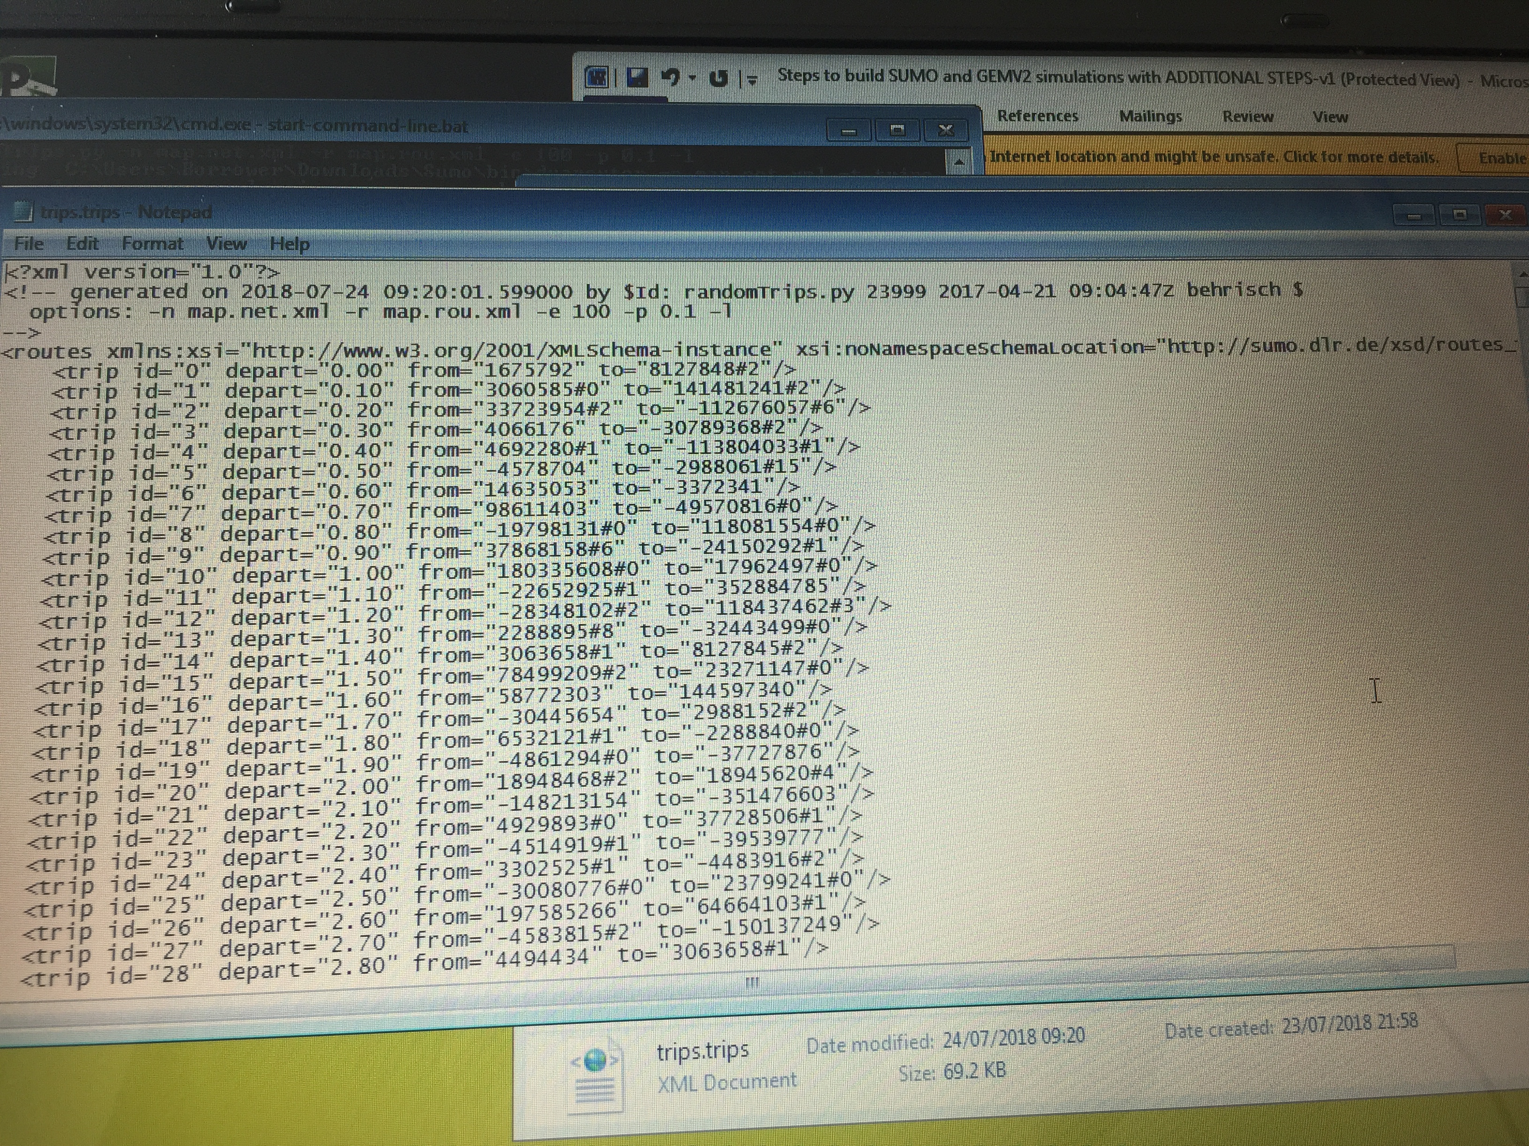Click the xml version declaration line
The width and height of the screenshot is (1529, 1146).
[x=142, y=272]
